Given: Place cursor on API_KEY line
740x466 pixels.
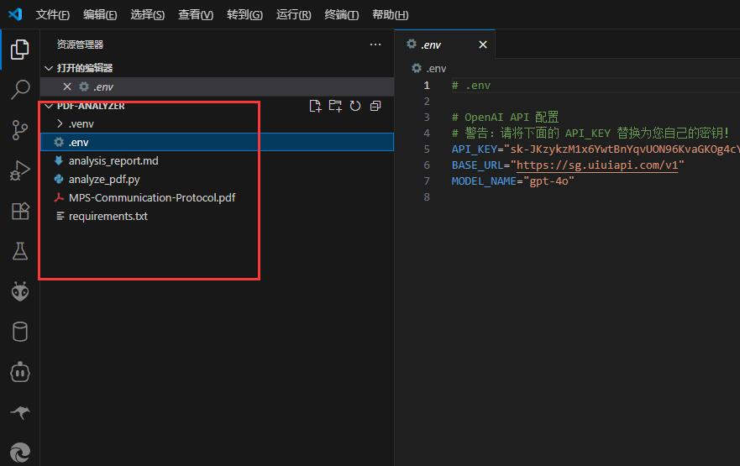Looking at the screenshot, I should (596, 149).
